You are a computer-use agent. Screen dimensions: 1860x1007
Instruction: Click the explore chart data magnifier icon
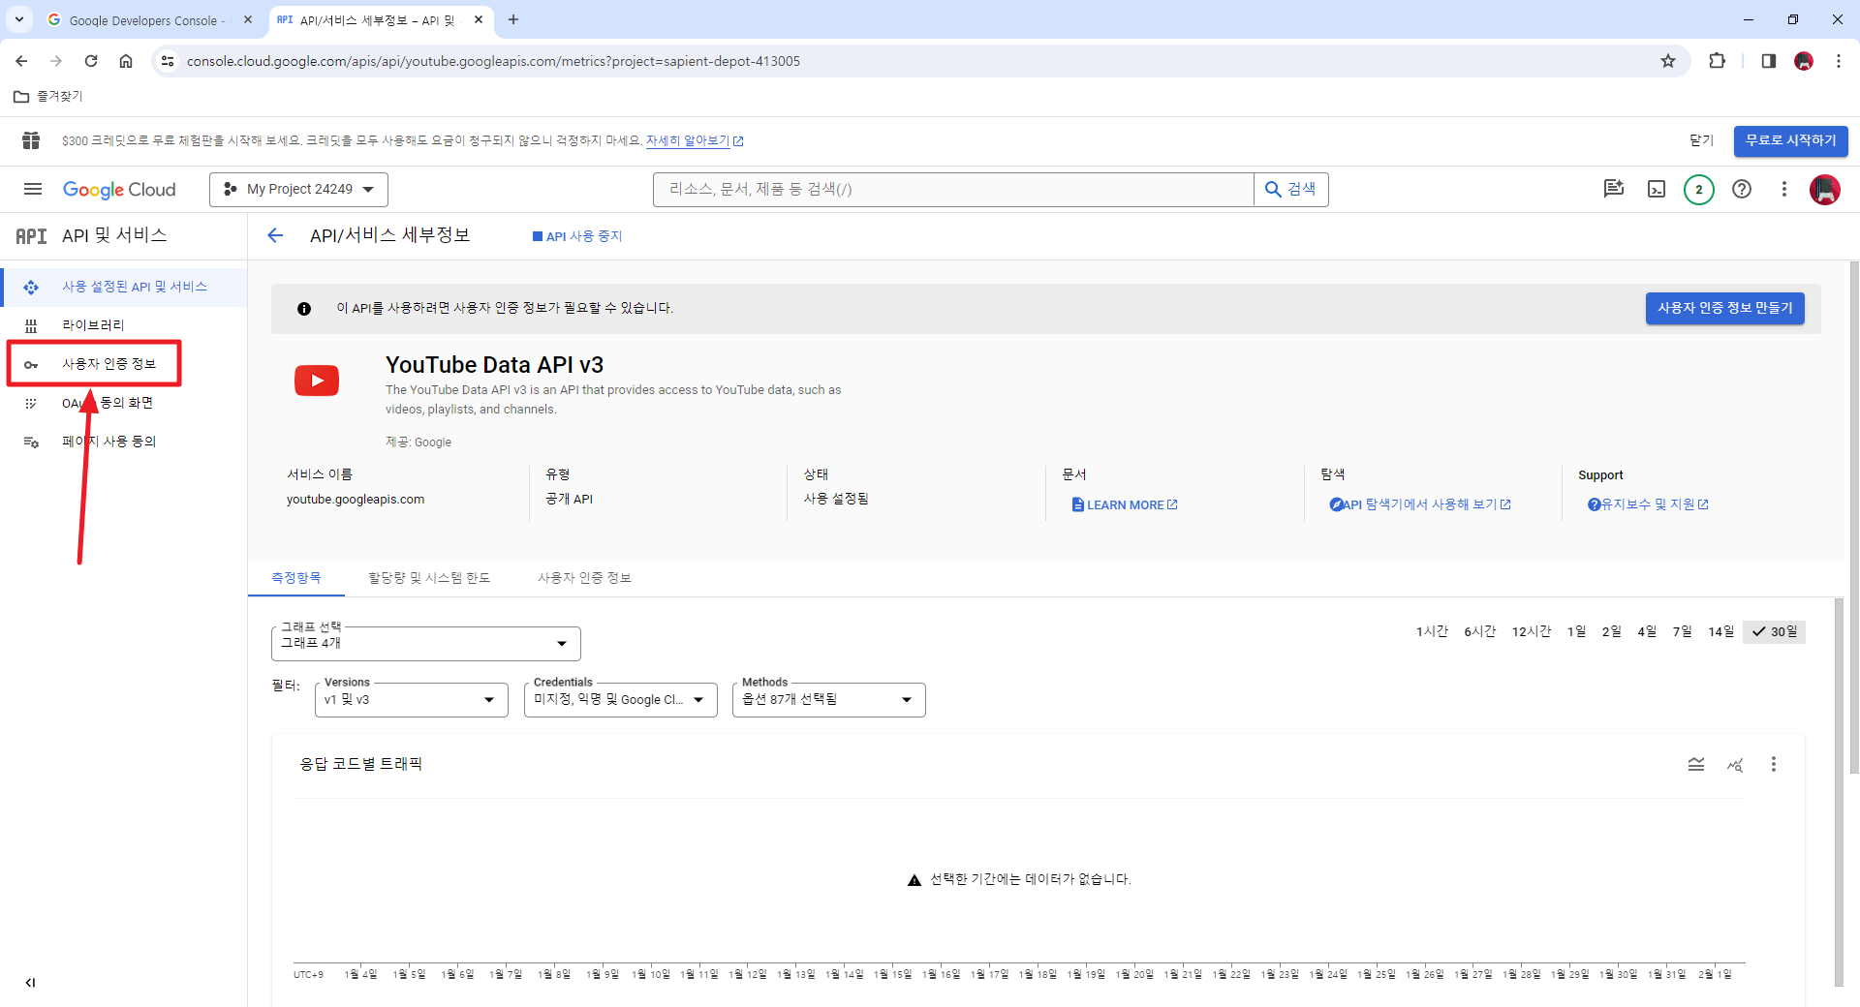tap(1735, 764)
